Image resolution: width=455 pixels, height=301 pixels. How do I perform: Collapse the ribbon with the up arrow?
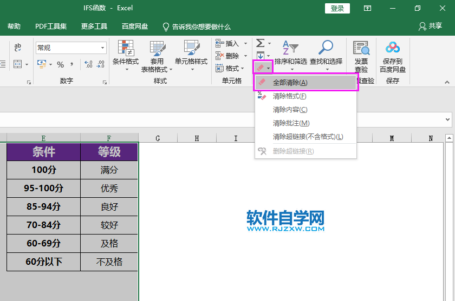coord(447,83)
